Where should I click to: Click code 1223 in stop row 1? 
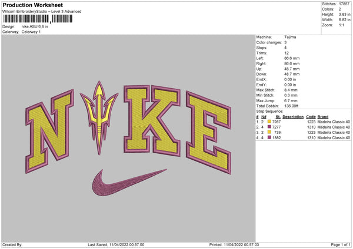311,122
